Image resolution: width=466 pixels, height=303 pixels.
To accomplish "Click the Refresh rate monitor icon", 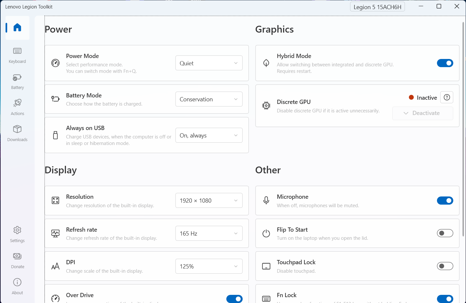I will pyautogui.click(x=56, y=233).
